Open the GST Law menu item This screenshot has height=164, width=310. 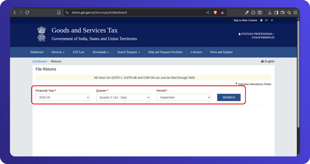pos(78,52)
